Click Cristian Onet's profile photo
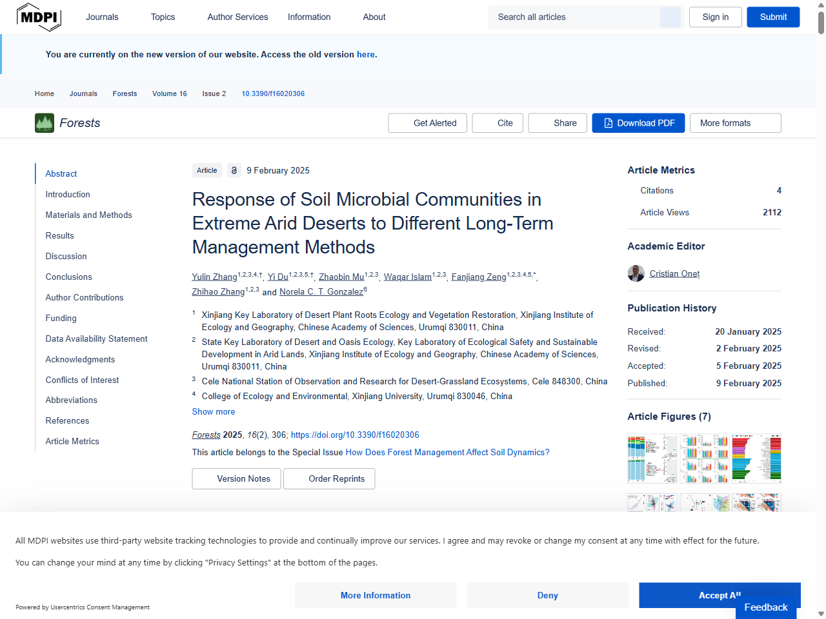 pos(636,273)
